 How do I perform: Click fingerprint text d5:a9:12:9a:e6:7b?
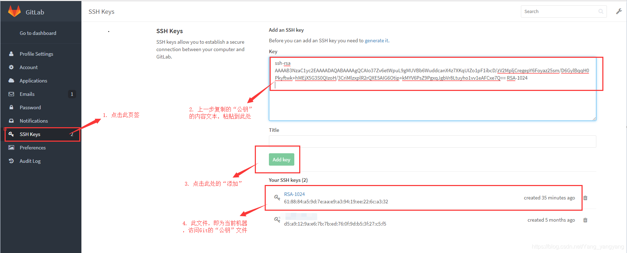(335, 224)
